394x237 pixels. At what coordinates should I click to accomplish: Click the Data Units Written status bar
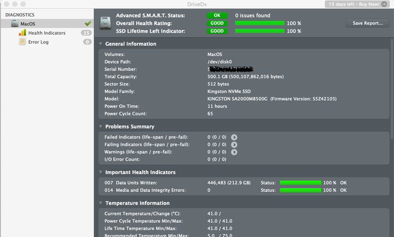(300, 183)
